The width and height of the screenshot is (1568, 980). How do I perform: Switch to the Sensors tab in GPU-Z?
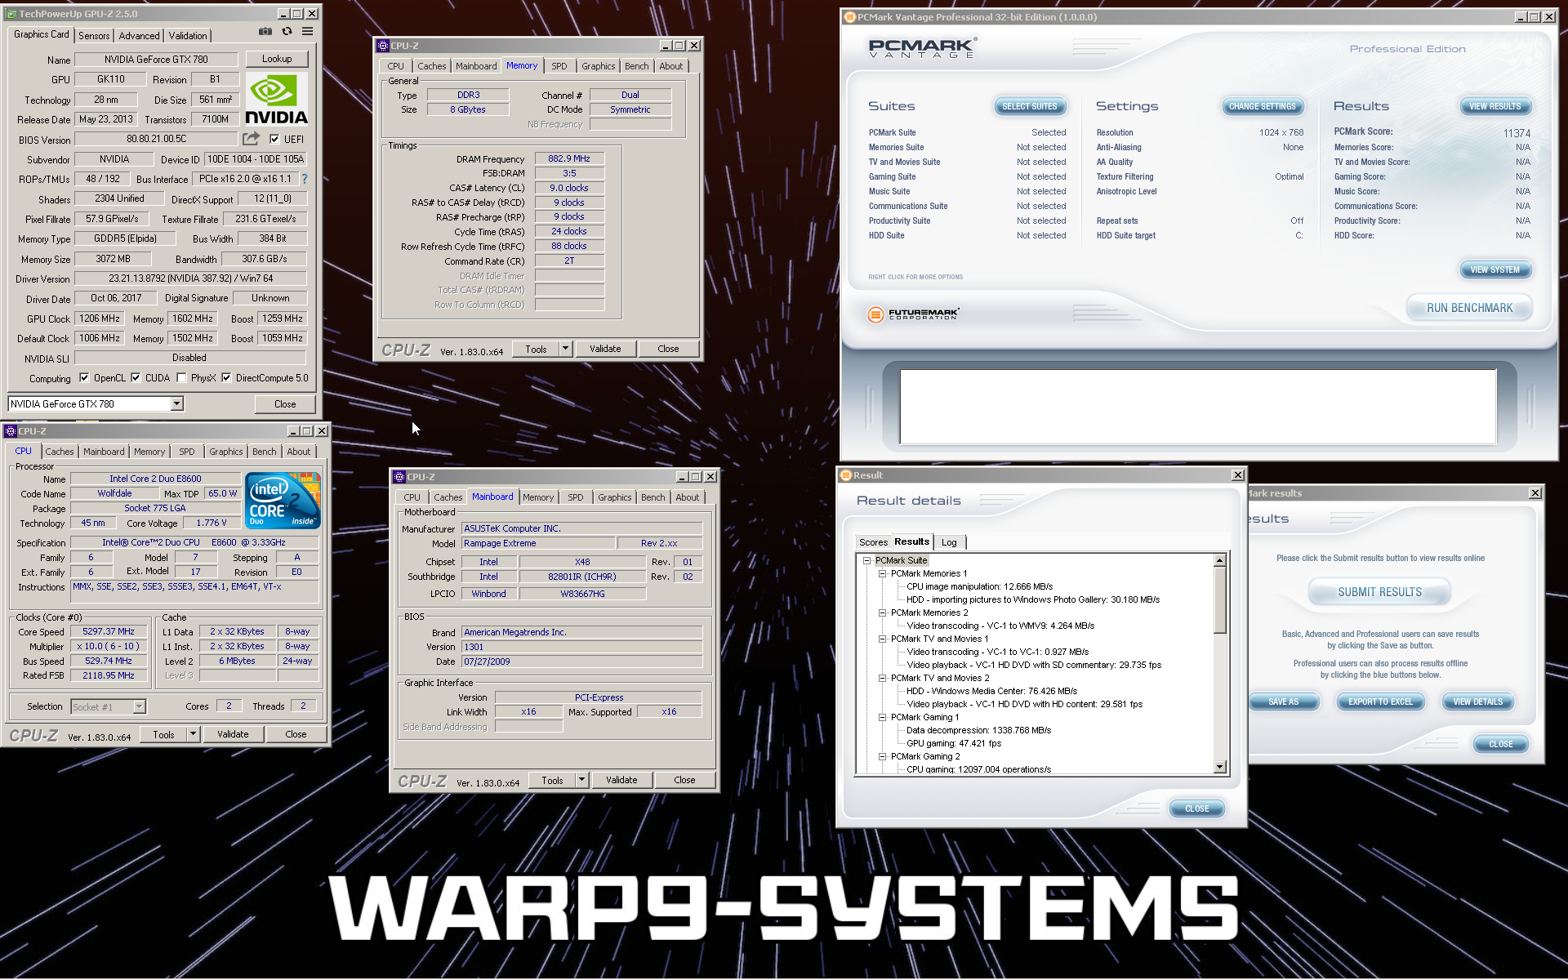[x=94, y=36]
